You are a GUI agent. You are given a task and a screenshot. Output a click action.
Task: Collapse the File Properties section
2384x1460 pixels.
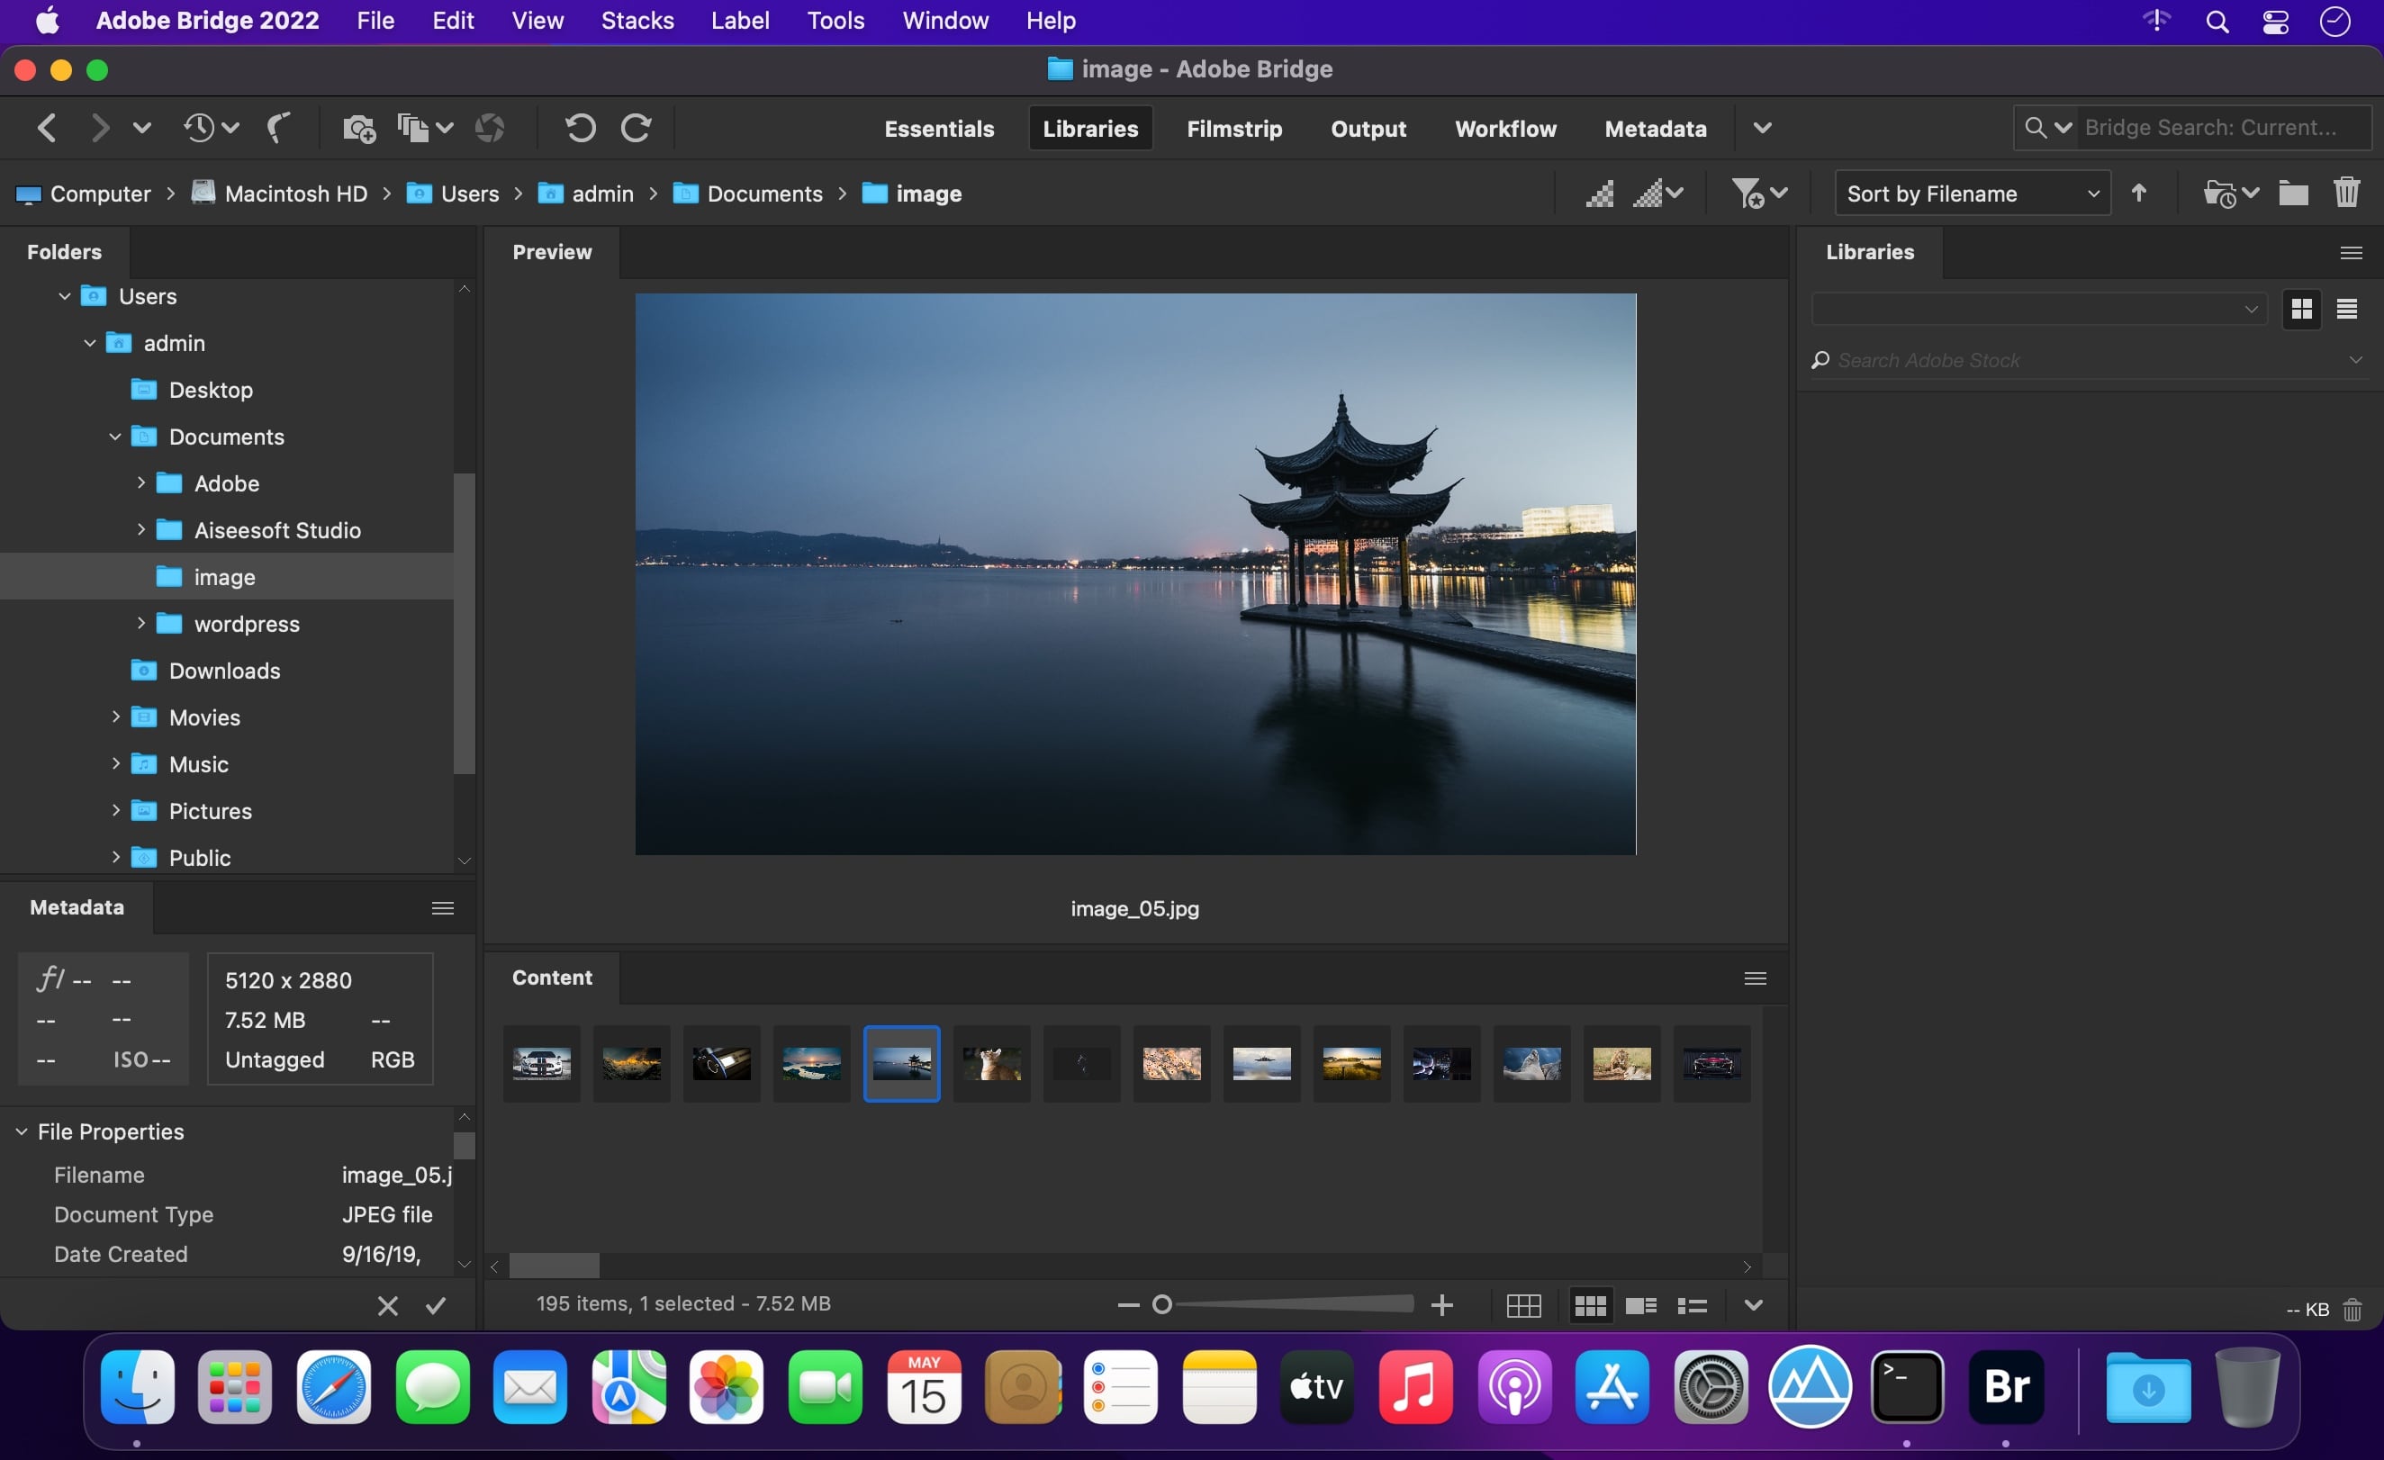point(22,1131)
